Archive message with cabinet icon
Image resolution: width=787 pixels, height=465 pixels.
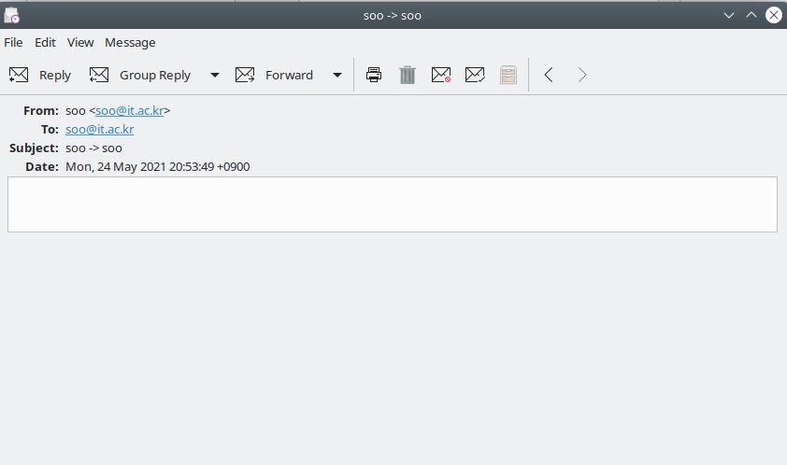(x=508, y=76)
